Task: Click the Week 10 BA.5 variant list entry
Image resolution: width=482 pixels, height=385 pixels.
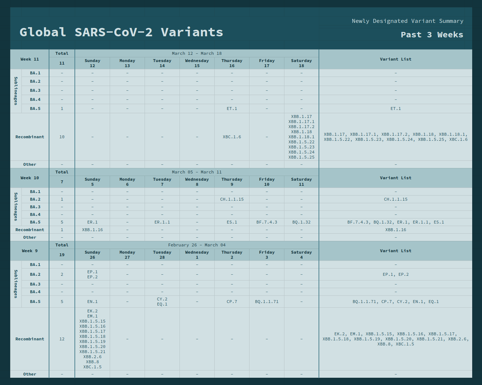Action: [x=396, y=222]
